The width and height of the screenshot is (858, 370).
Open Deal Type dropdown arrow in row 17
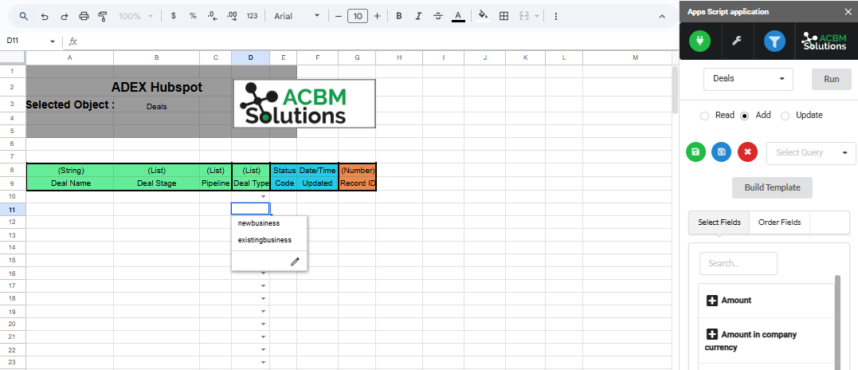[x=263, y=285]
